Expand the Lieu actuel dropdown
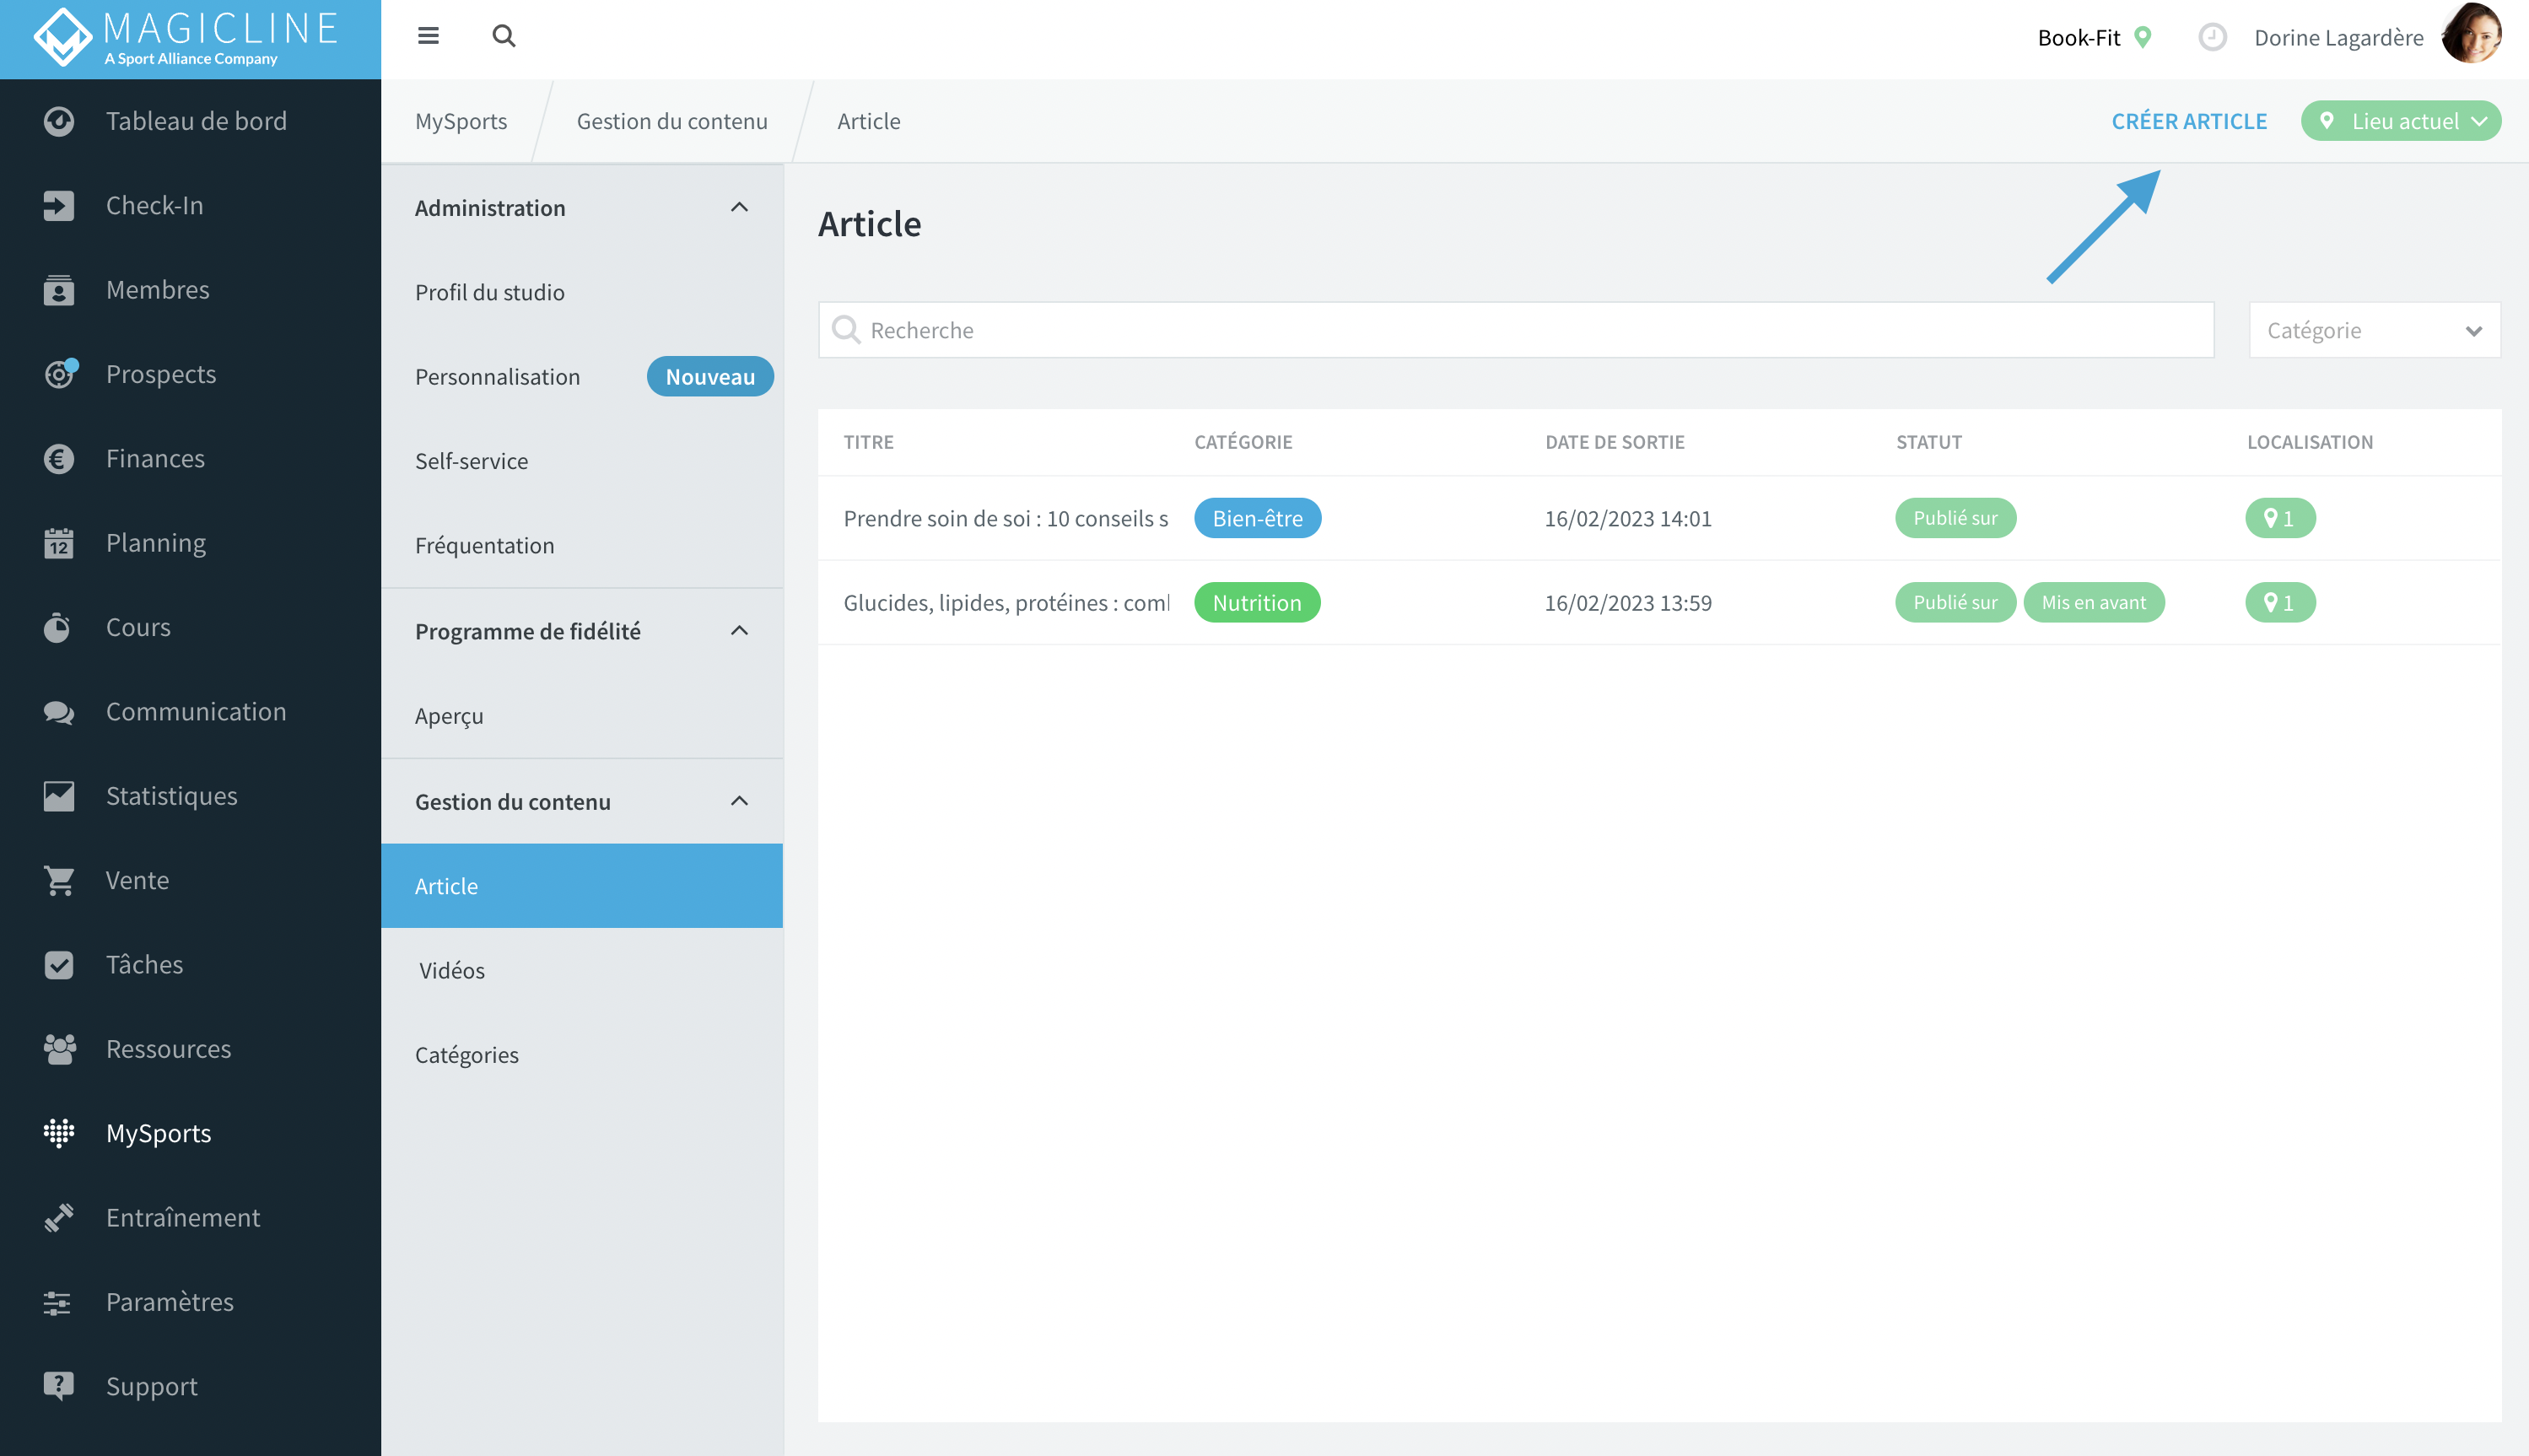This screenshot has width=2529, height=1456. [2400, 121]
